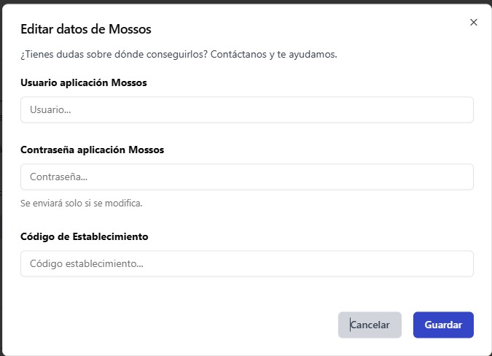Image resolution: width=492 pixels, height=356 pixels.
Task: Focus the Contraseña input field
Action: pyautogui.click(x=247, y=177)
